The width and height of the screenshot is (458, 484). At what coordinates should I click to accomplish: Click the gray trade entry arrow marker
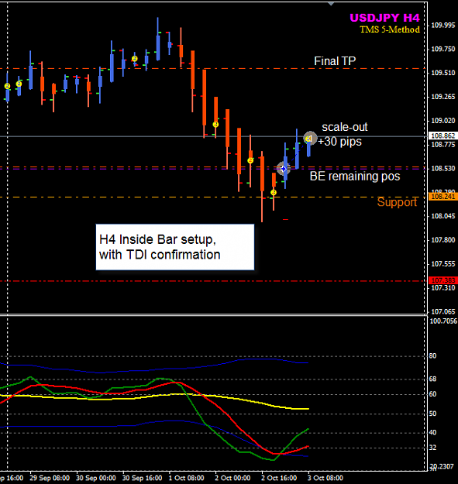(x=283, y=169)
